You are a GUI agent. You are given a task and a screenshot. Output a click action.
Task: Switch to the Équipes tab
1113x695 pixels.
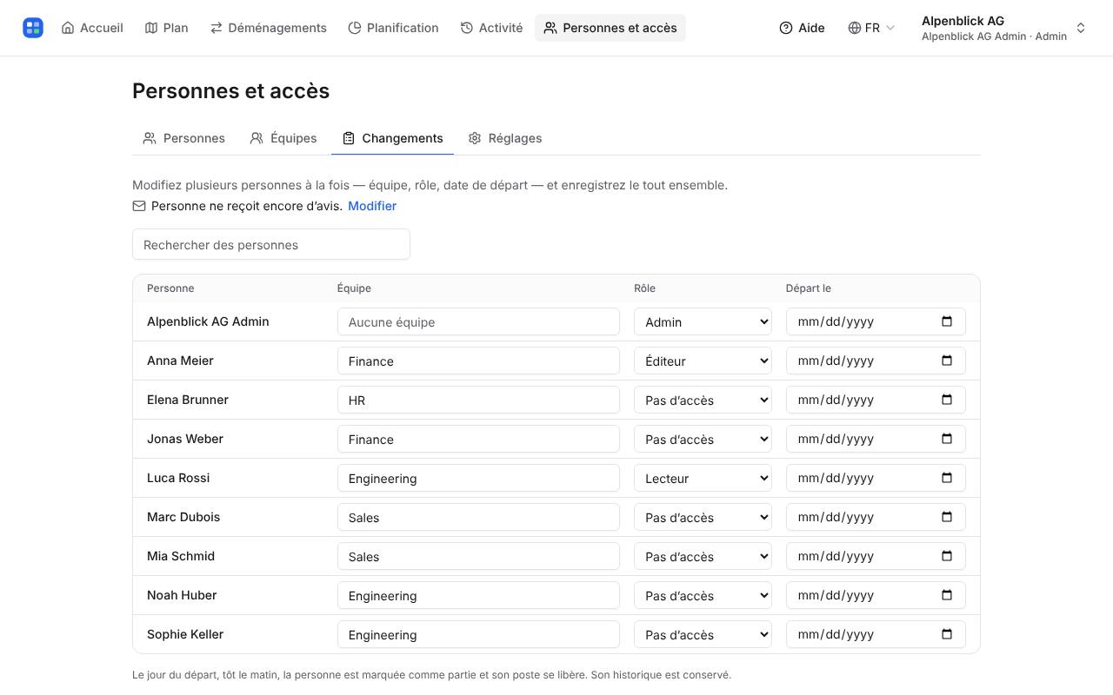[x=283, y=138]
